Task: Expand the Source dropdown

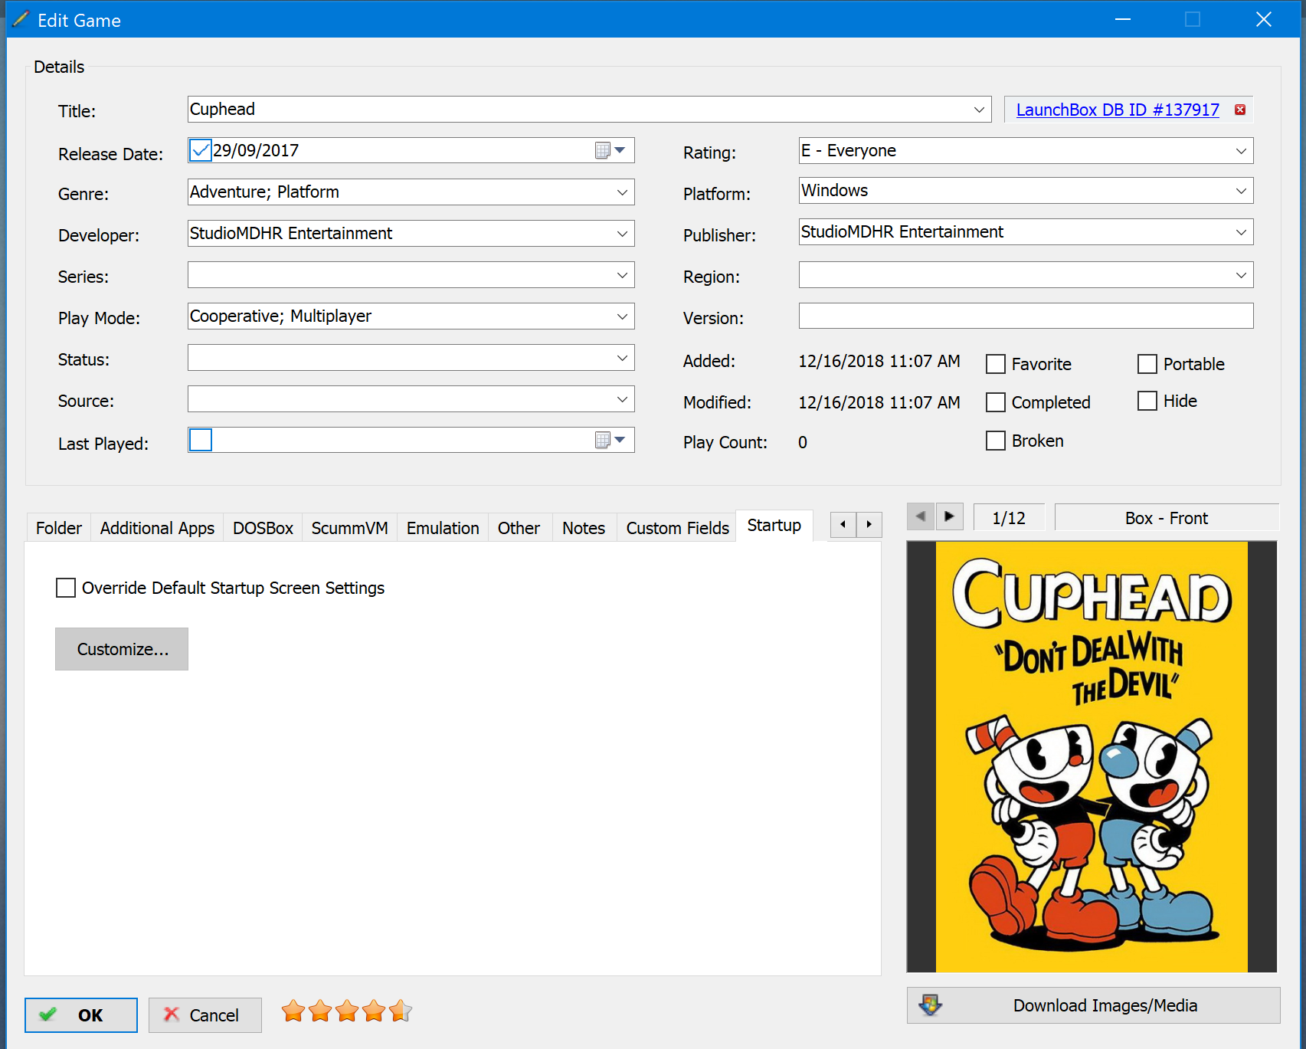Action: [622, 399]
